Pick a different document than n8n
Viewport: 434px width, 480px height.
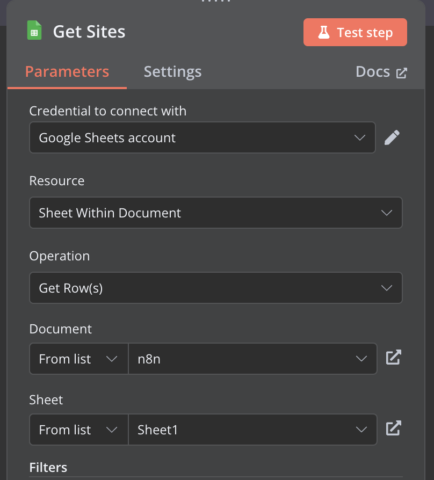pyautogui.click(x=252, y=359)
